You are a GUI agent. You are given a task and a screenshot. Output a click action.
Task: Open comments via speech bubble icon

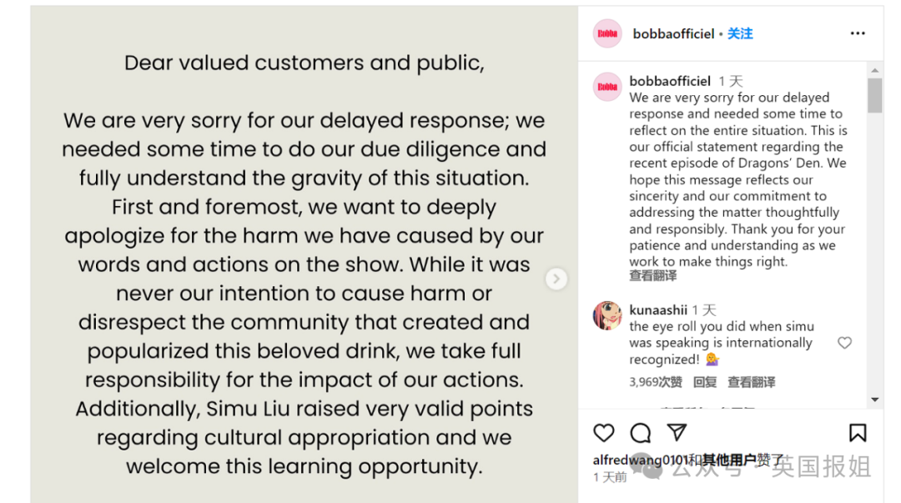click(641, 432)
